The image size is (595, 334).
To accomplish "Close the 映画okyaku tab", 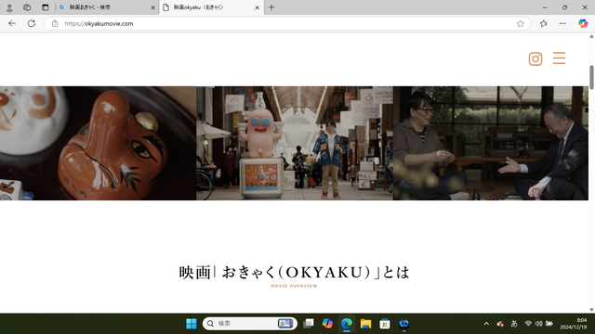I will click(x=257, y=7).
